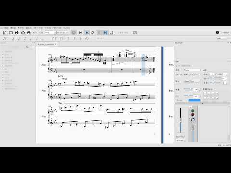231x173 pixels.
Task: Expand the piano channel strip arrow
Action: pyautogui.click(x=190, y=107)
